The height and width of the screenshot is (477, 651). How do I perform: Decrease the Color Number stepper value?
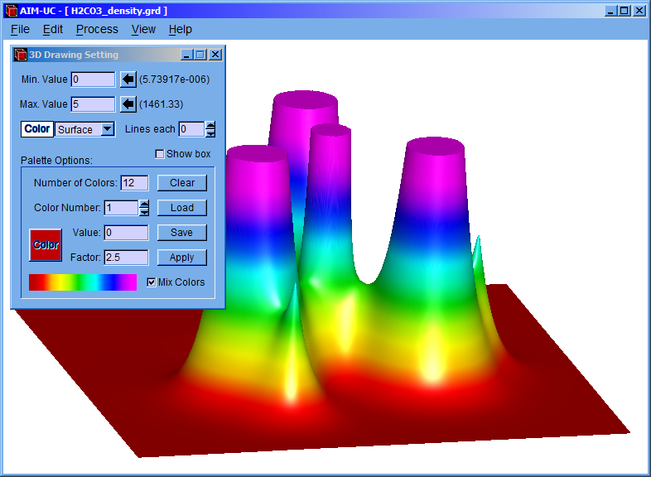tap(144, 212)
